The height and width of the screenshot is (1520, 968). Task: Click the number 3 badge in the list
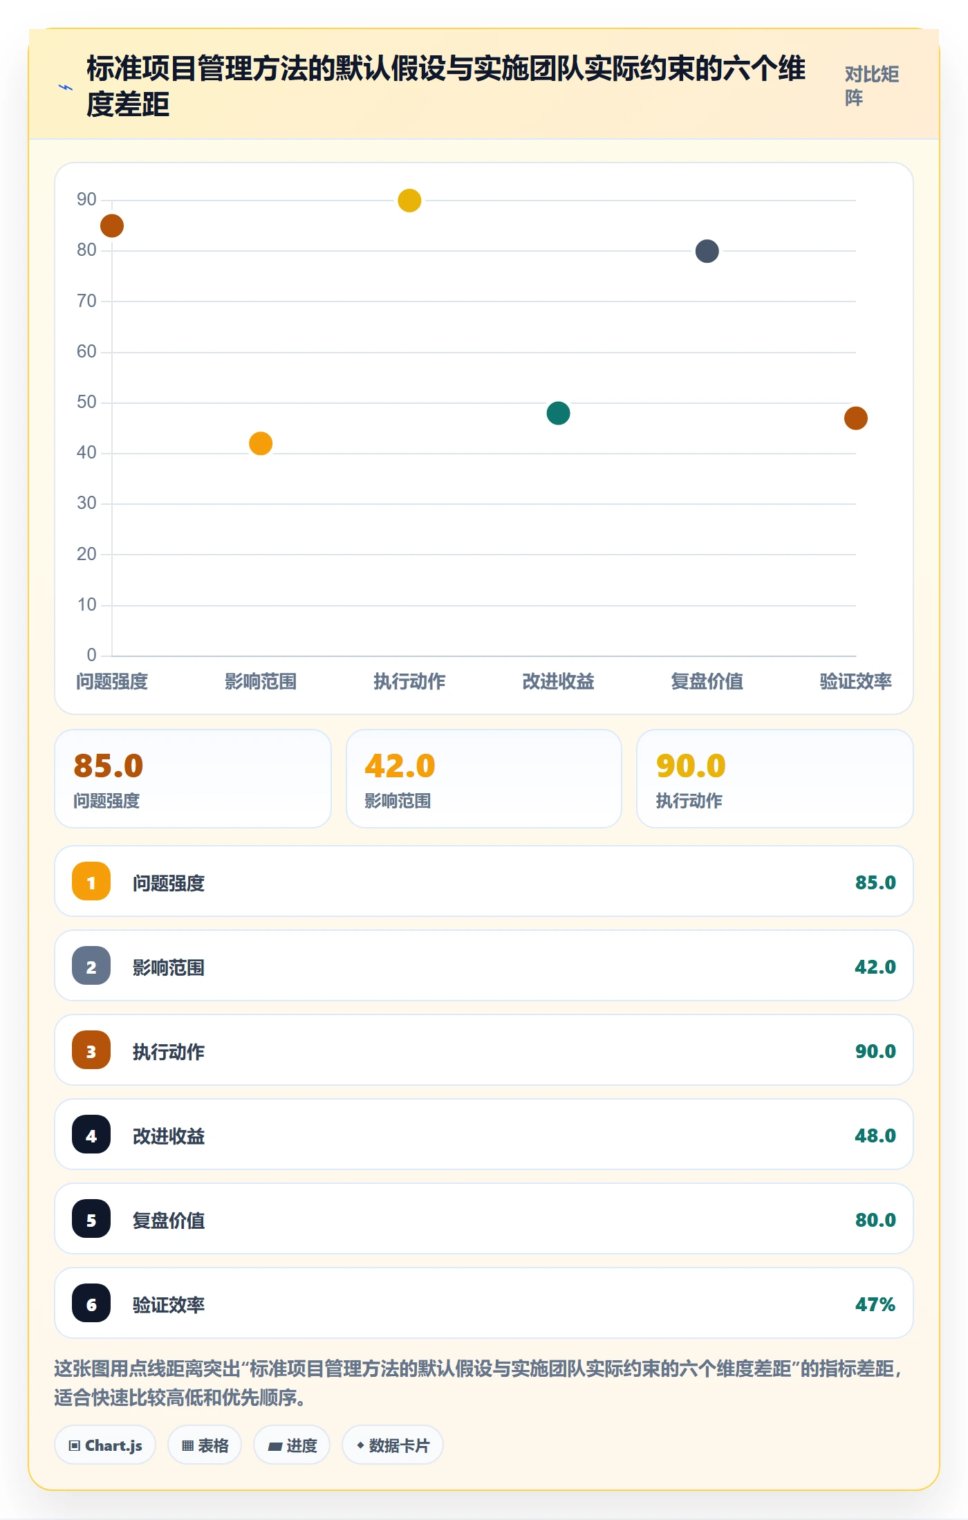click(x=91, y=1050)
